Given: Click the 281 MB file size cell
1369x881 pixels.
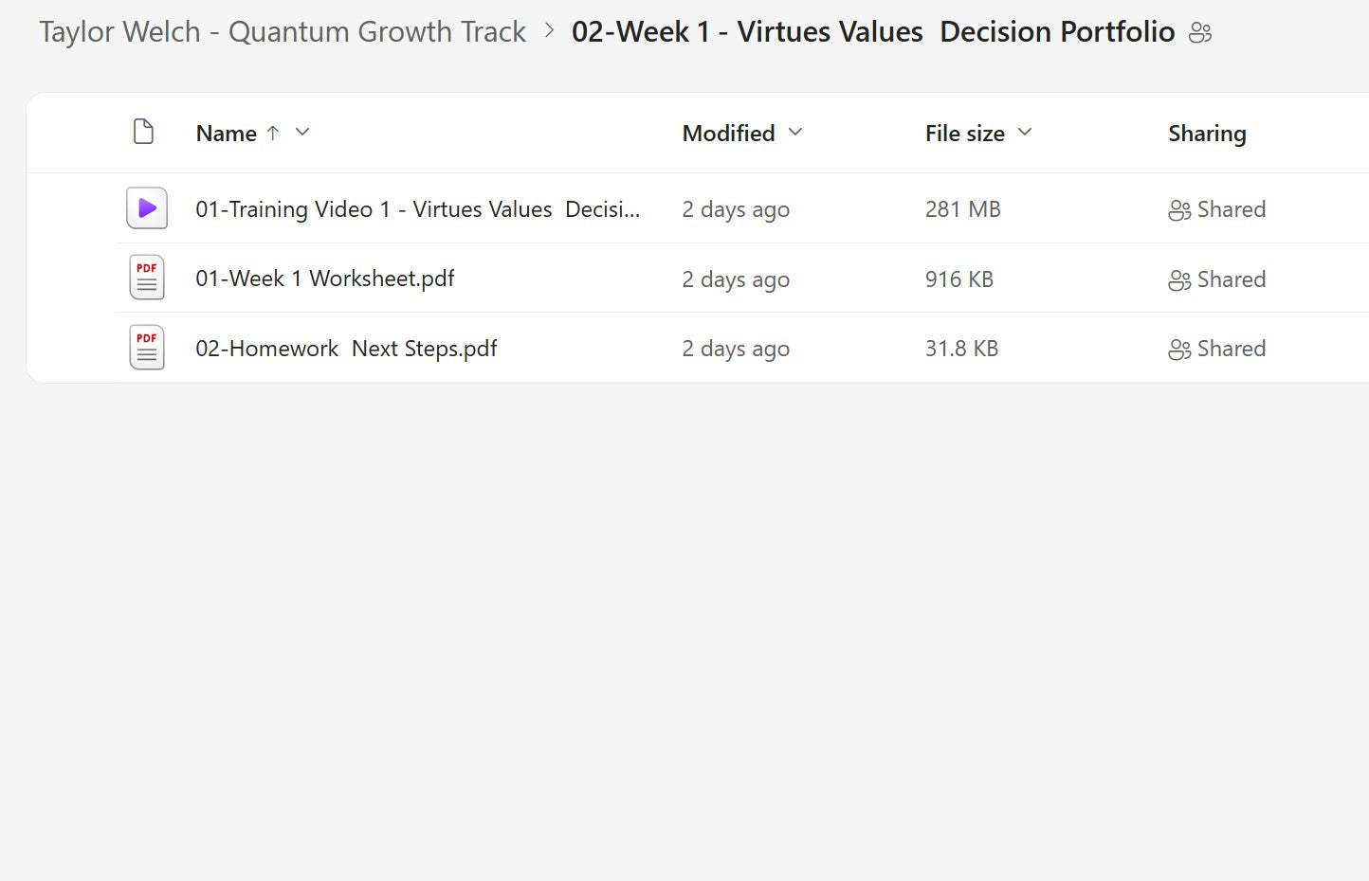Looking at the screenshot, I should coord(962,209).
